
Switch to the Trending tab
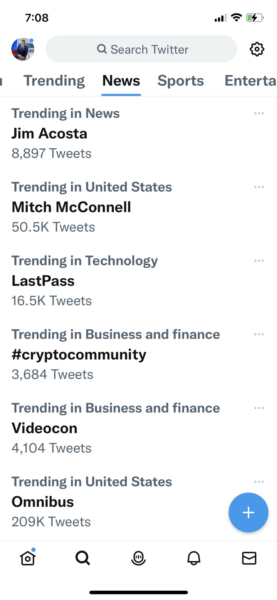(x=54, y=81)
